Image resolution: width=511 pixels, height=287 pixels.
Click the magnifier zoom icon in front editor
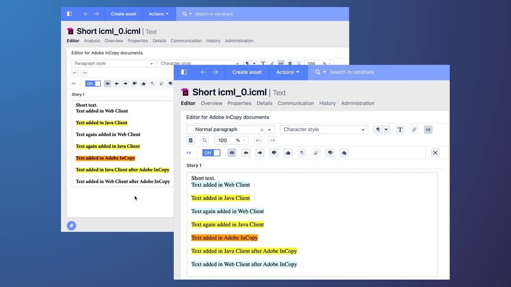click(x=205, y=140)
